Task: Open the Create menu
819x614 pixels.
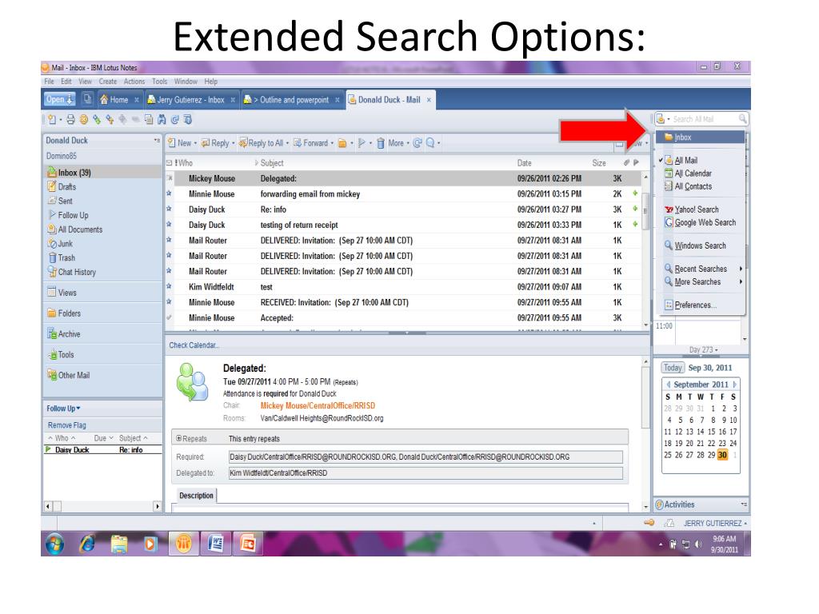Action: pos(108,82)
